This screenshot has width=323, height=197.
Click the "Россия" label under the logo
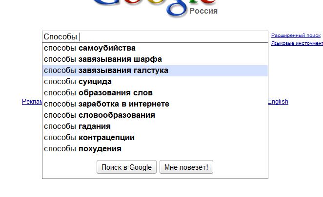click(203, 11)
